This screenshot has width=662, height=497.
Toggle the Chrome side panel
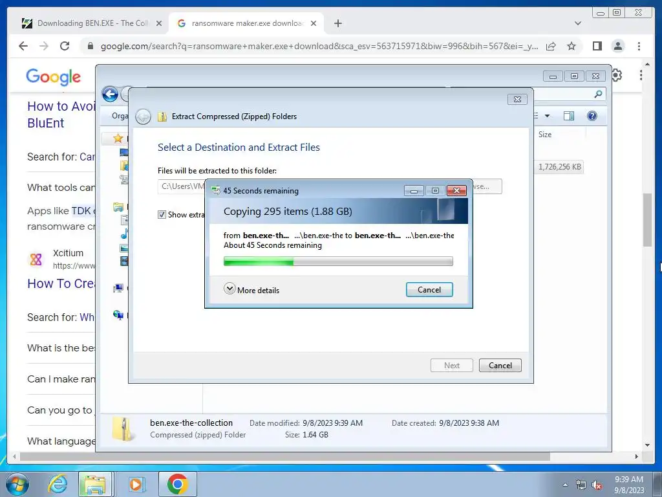pyautogui.click(x=597, y=46)
